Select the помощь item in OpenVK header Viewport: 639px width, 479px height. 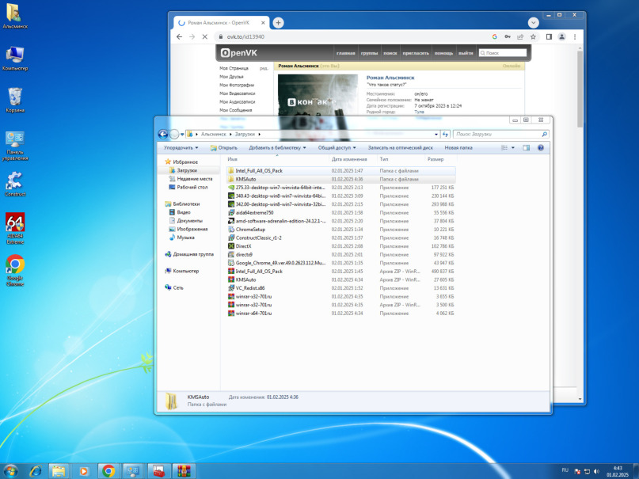click(443, 53)
